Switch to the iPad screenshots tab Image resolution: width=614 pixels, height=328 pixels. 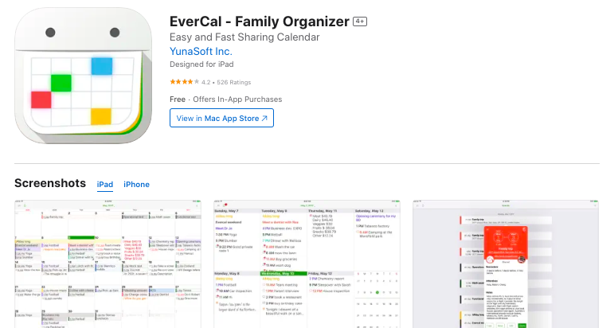tap(104, 185)
